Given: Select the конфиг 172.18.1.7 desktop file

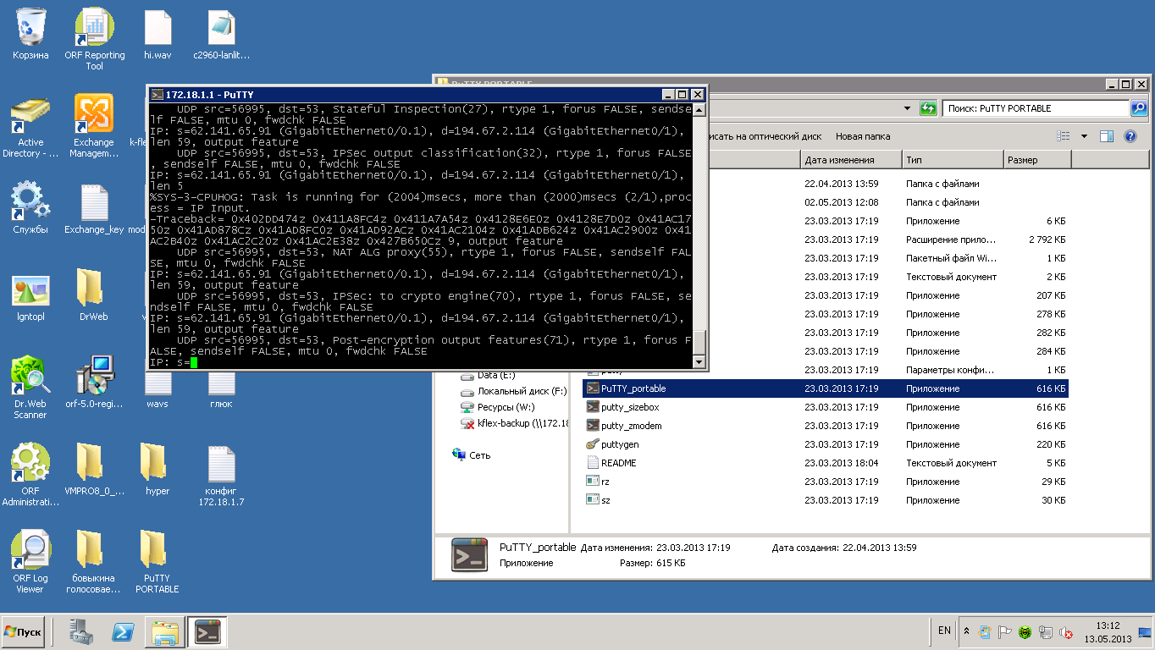Looking at the screenshot, I should [221, 475].
